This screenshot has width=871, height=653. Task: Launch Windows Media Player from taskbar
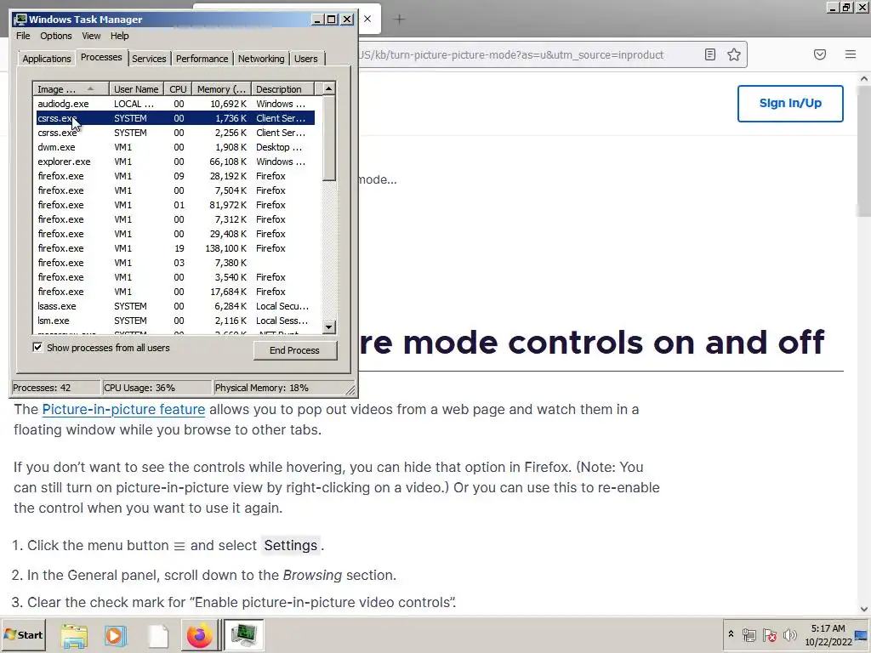(x=116, y=634)
